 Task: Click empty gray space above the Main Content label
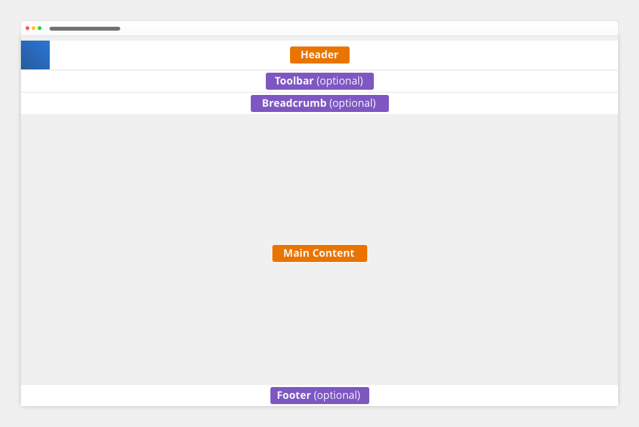[319, 179]
